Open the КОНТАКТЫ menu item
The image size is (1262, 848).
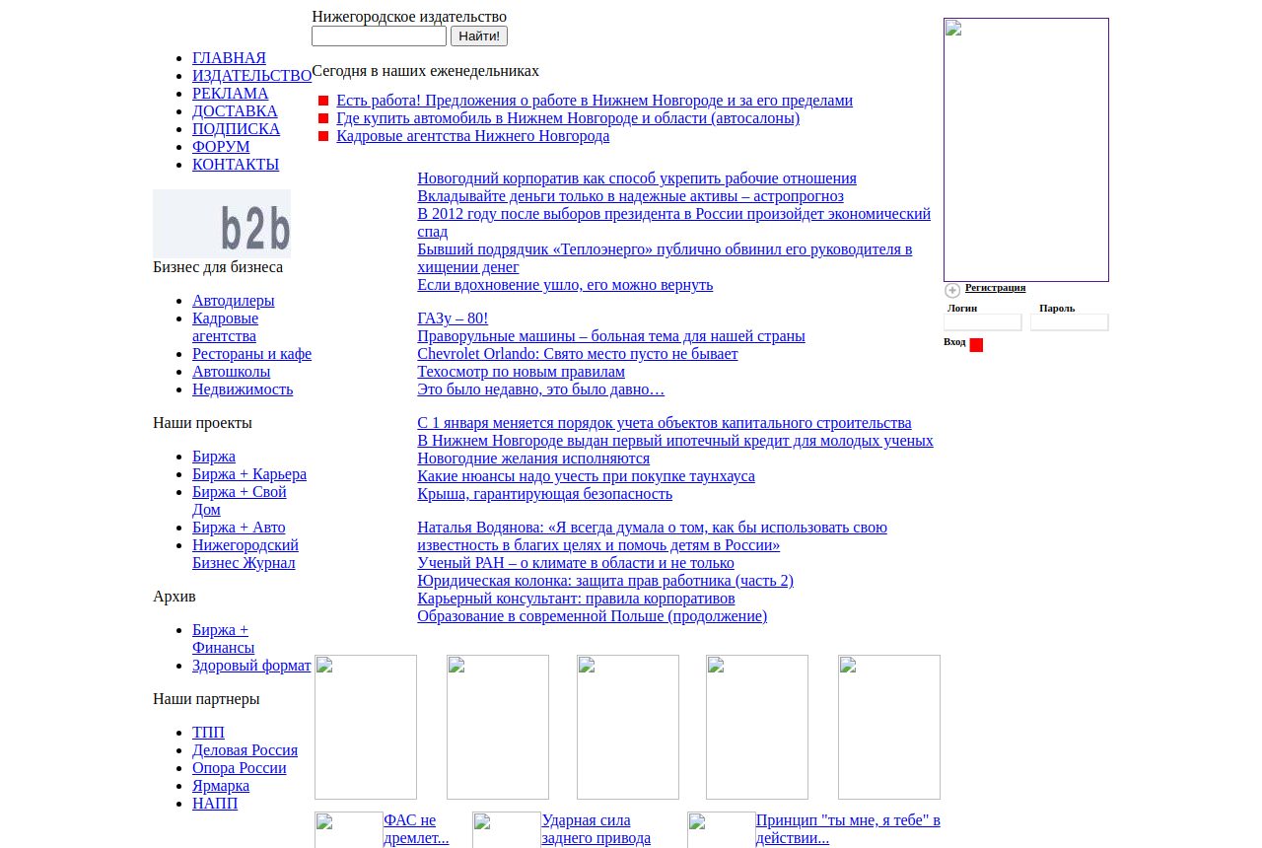[236, 165]
